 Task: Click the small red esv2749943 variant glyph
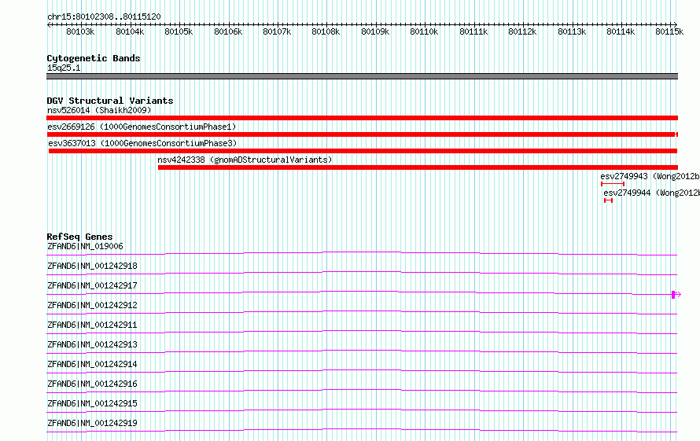[613, 184]
